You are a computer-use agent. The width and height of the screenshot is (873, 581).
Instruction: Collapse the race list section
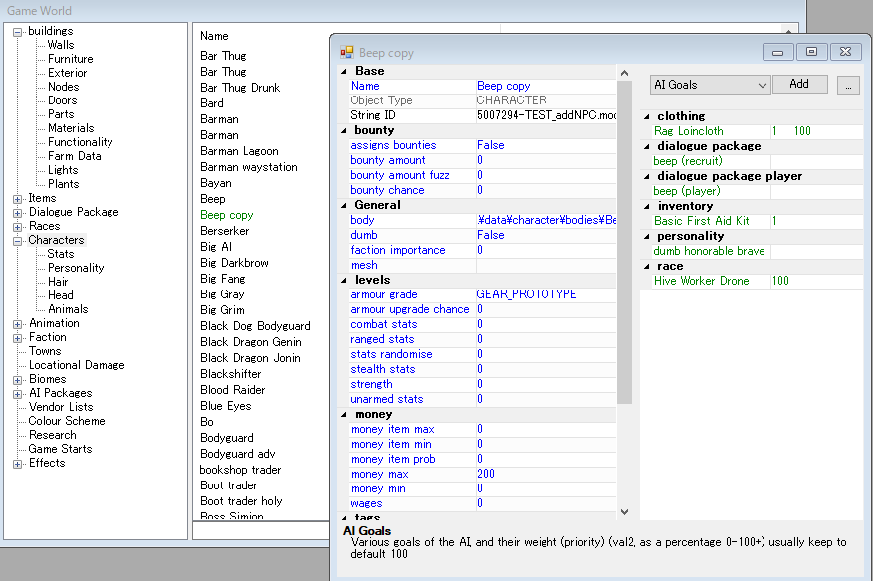646,266
